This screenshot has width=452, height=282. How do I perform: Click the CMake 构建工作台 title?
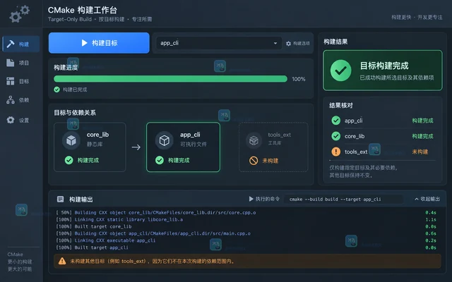pyautogui.click(x=83, y=10)
